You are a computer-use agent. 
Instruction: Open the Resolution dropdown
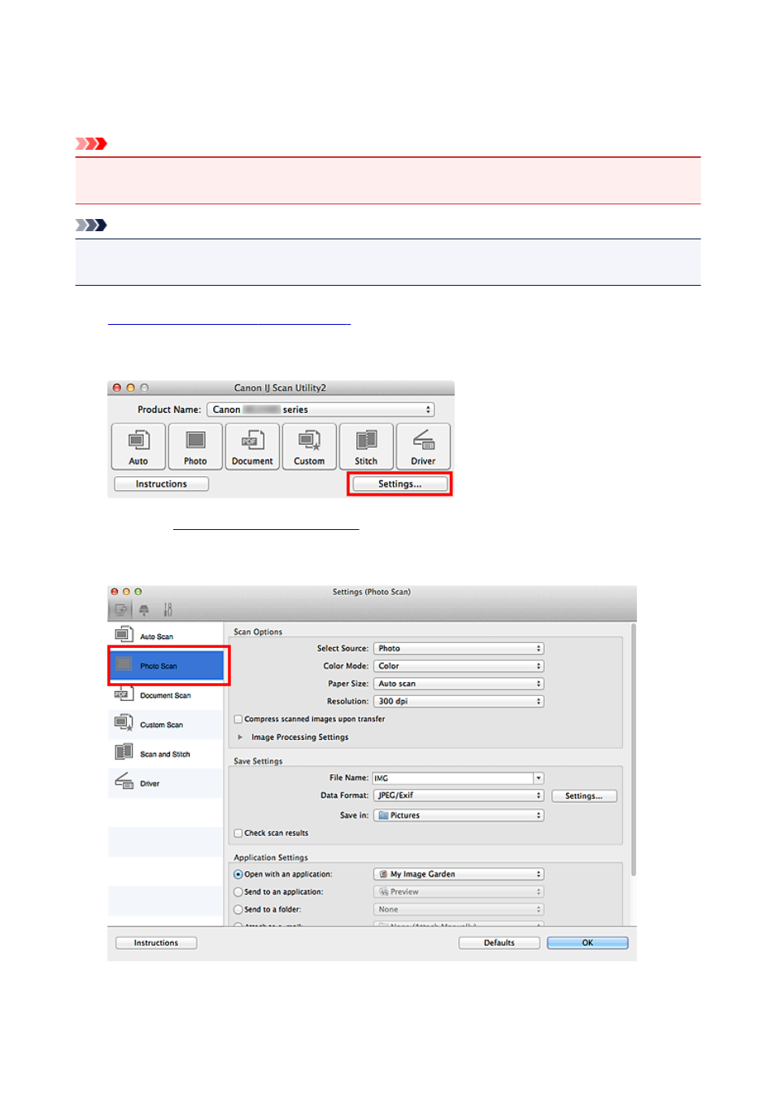point(459,701)
